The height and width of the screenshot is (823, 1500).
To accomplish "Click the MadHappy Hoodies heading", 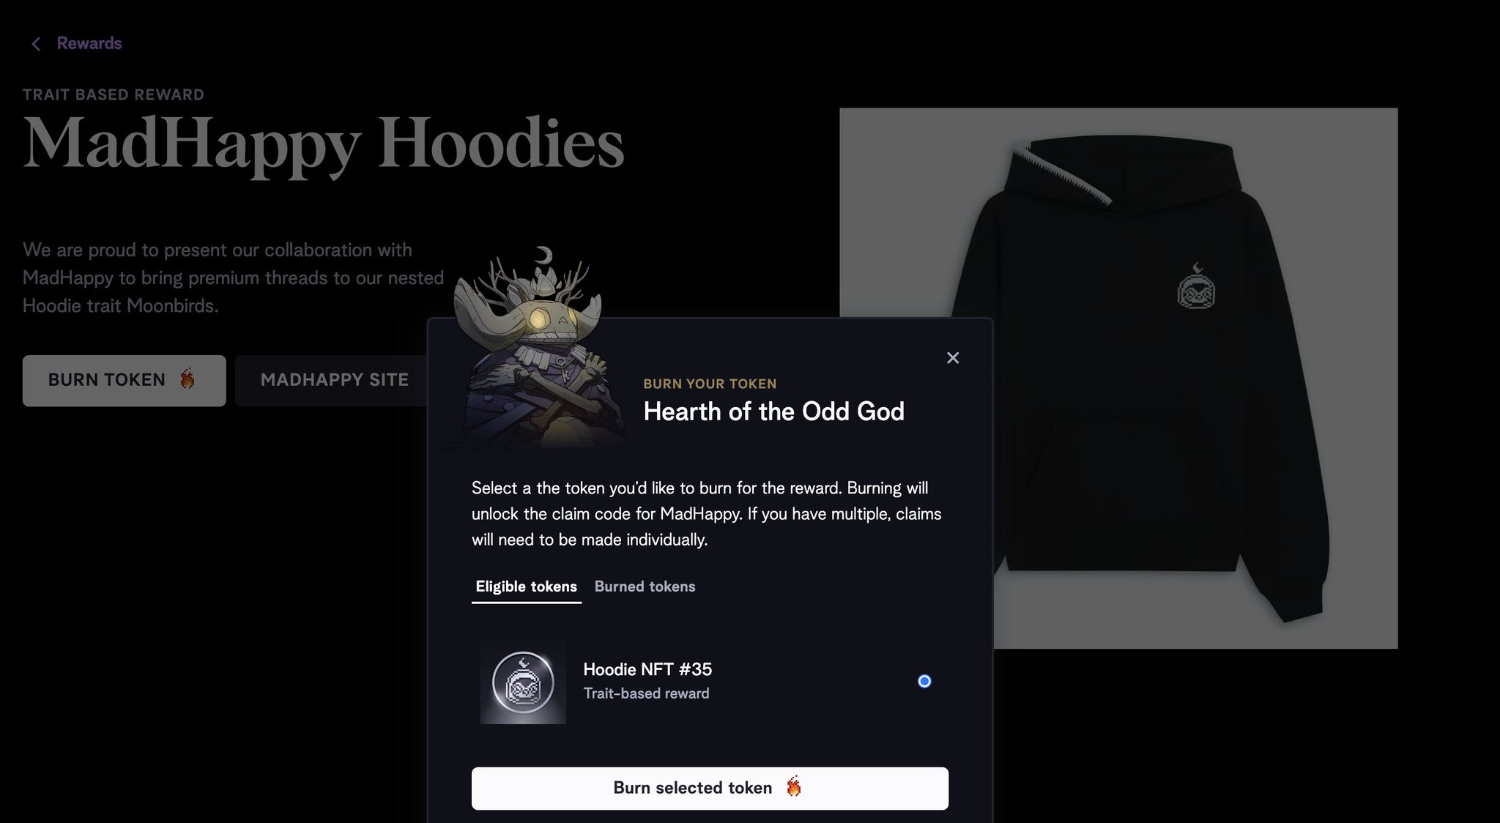I will click(x=323, y=144).
